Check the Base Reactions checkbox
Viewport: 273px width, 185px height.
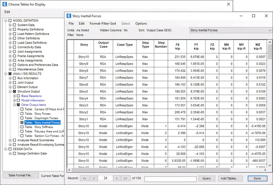(19, 96)
